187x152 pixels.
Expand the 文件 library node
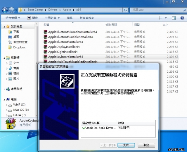pyautogui.click(x=7, y=63)
